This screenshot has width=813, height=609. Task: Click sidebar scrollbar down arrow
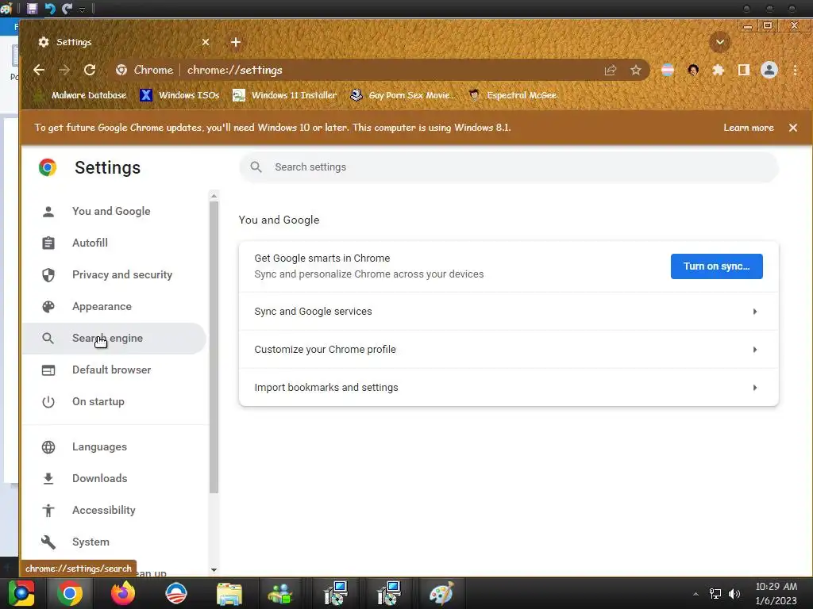[214, 569]
